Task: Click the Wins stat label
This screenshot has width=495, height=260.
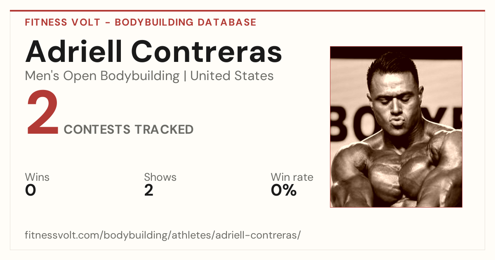Action: click(x=37, y=177)
